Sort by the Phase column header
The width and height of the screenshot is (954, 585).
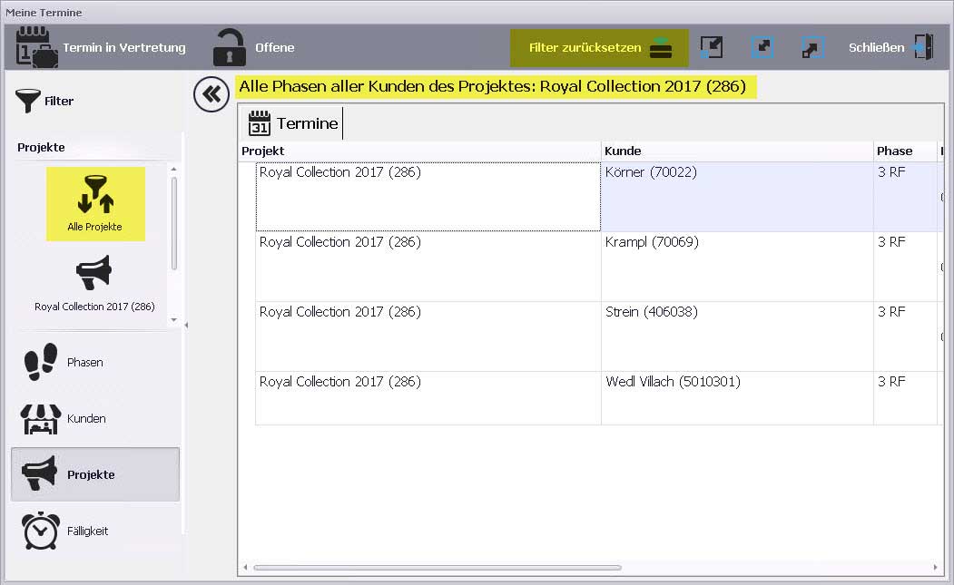[903, 151]
